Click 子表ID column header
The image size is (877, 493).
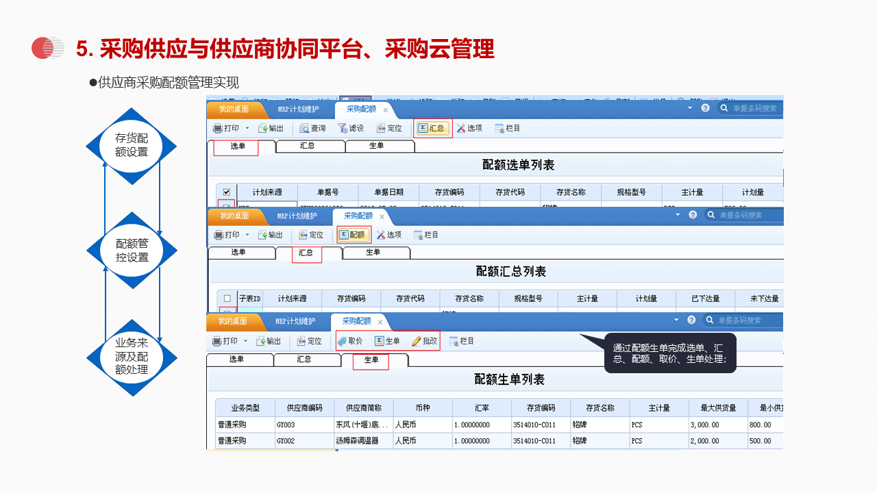pyautogui.click(x=249, y=299)
